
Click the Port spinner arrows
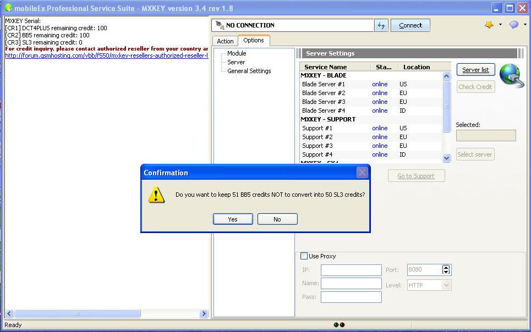coord(446,270)
